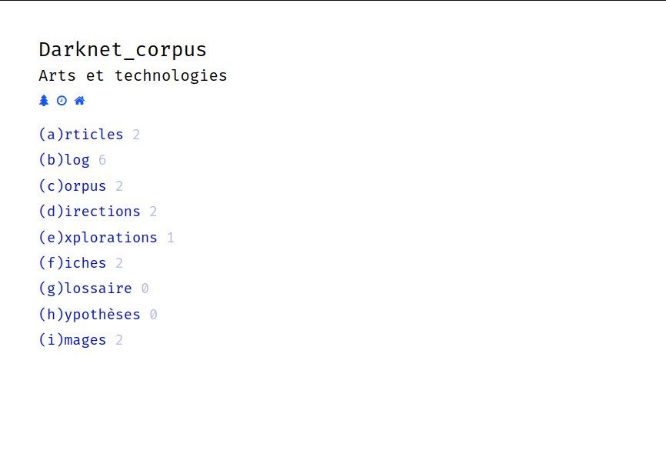Open the (a)rticles section
This screenshot has height=457, width=666.
81,135
